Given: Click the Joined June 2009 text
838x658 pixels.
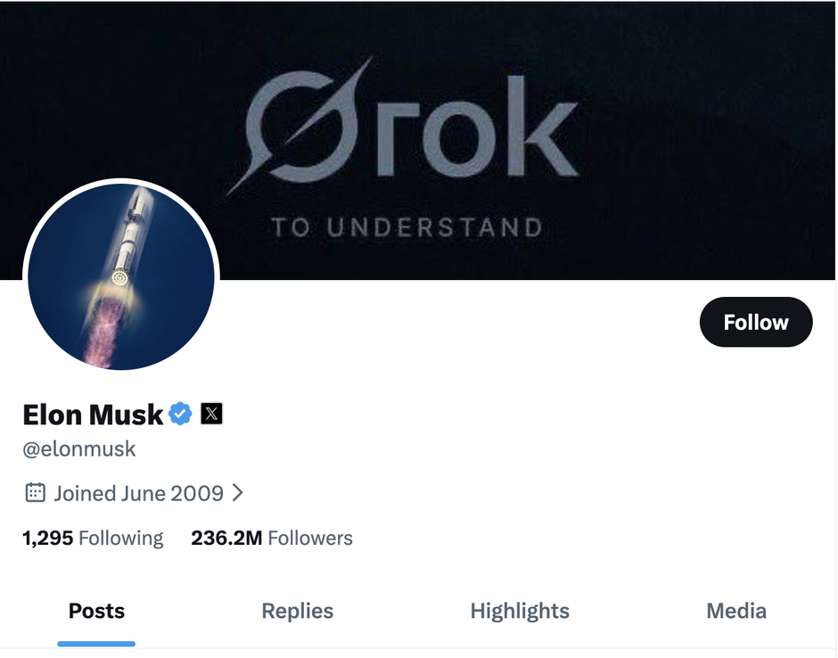Looking at the screenshot, I should (138, 493).
